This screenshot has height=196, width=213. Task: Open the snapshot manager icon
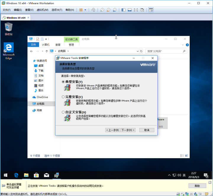[x=115, y=10]
